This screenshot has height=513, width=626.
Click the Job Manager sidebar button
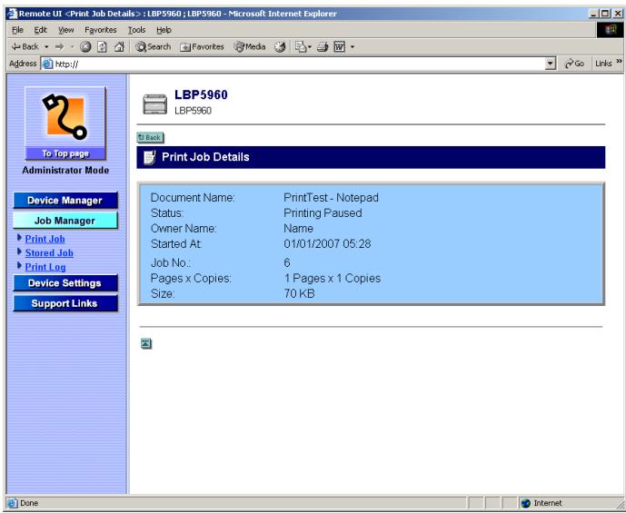[x=65, y=221]
